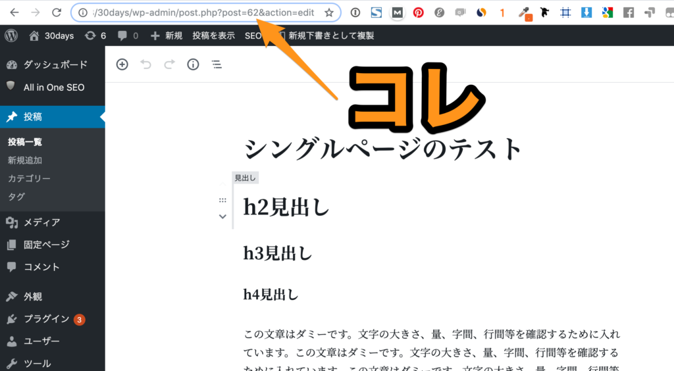Open the content structure info icon
Image resolution: width=674 pixels, height=371 pixels.
click(193, 64)
